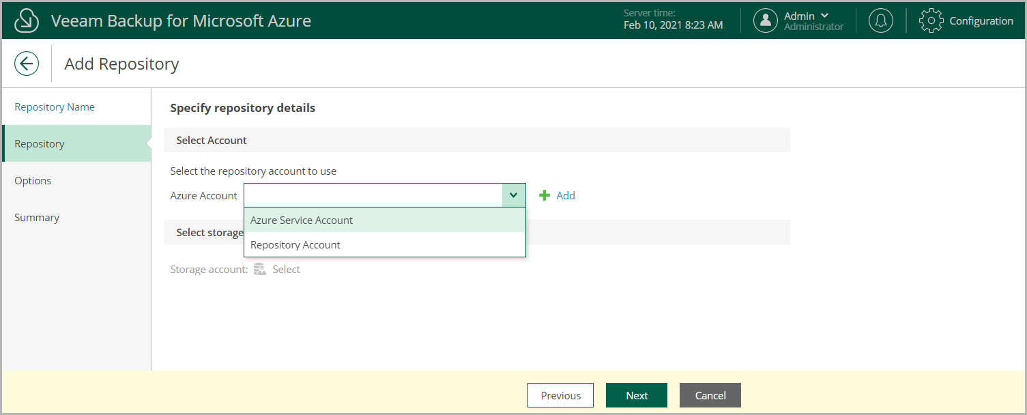Click the Specify repository details heading
The image size is (1027, 415).
point(242,108)
